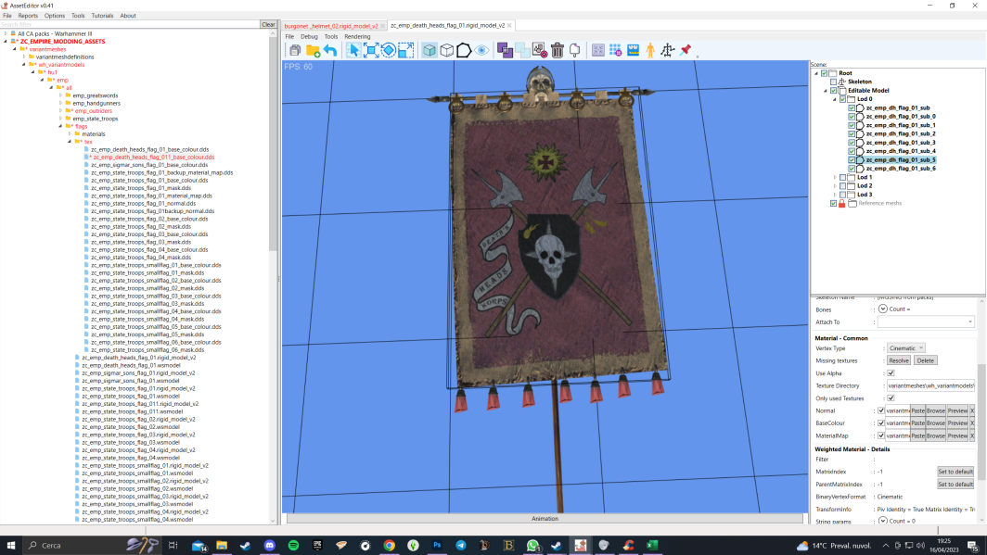Uncheck zc_emp_dh_flag_01_sub_3 mesh visibility
Viewport: 987px width, 555px height.
pyautogui.click(x=852, y=143)
